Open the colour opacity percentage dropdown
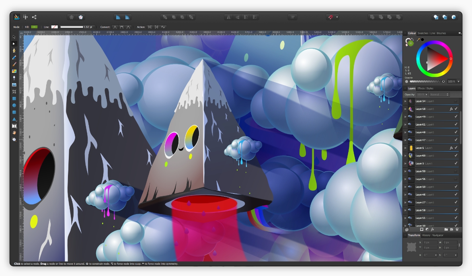This screenshot has height=276, width=472. point(458,81)
